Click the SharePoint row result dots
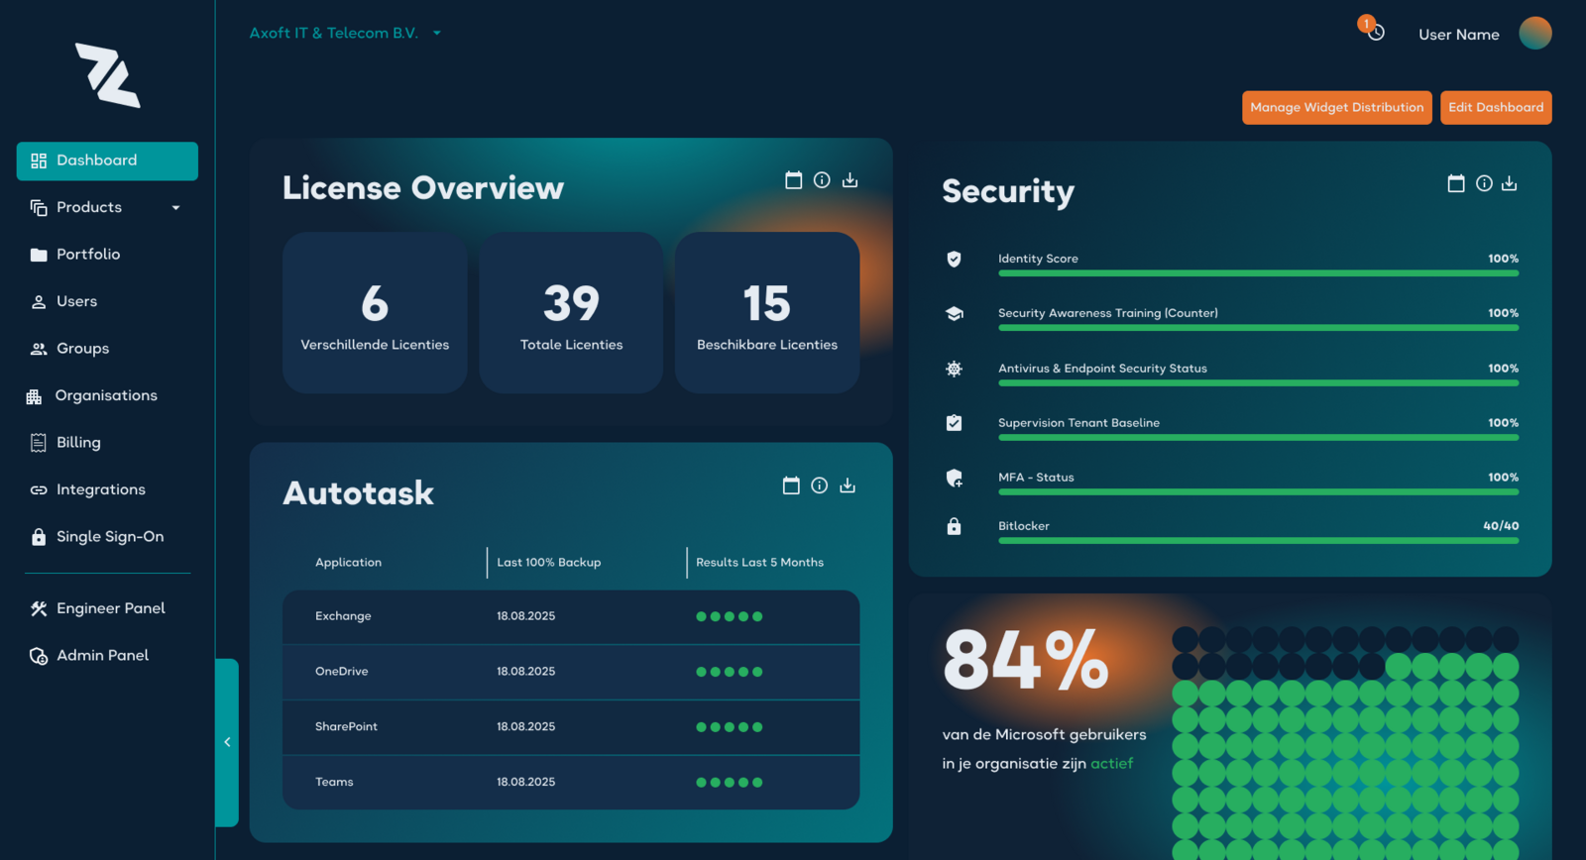Screen dimensions: 1586x860 click(730, 727)
